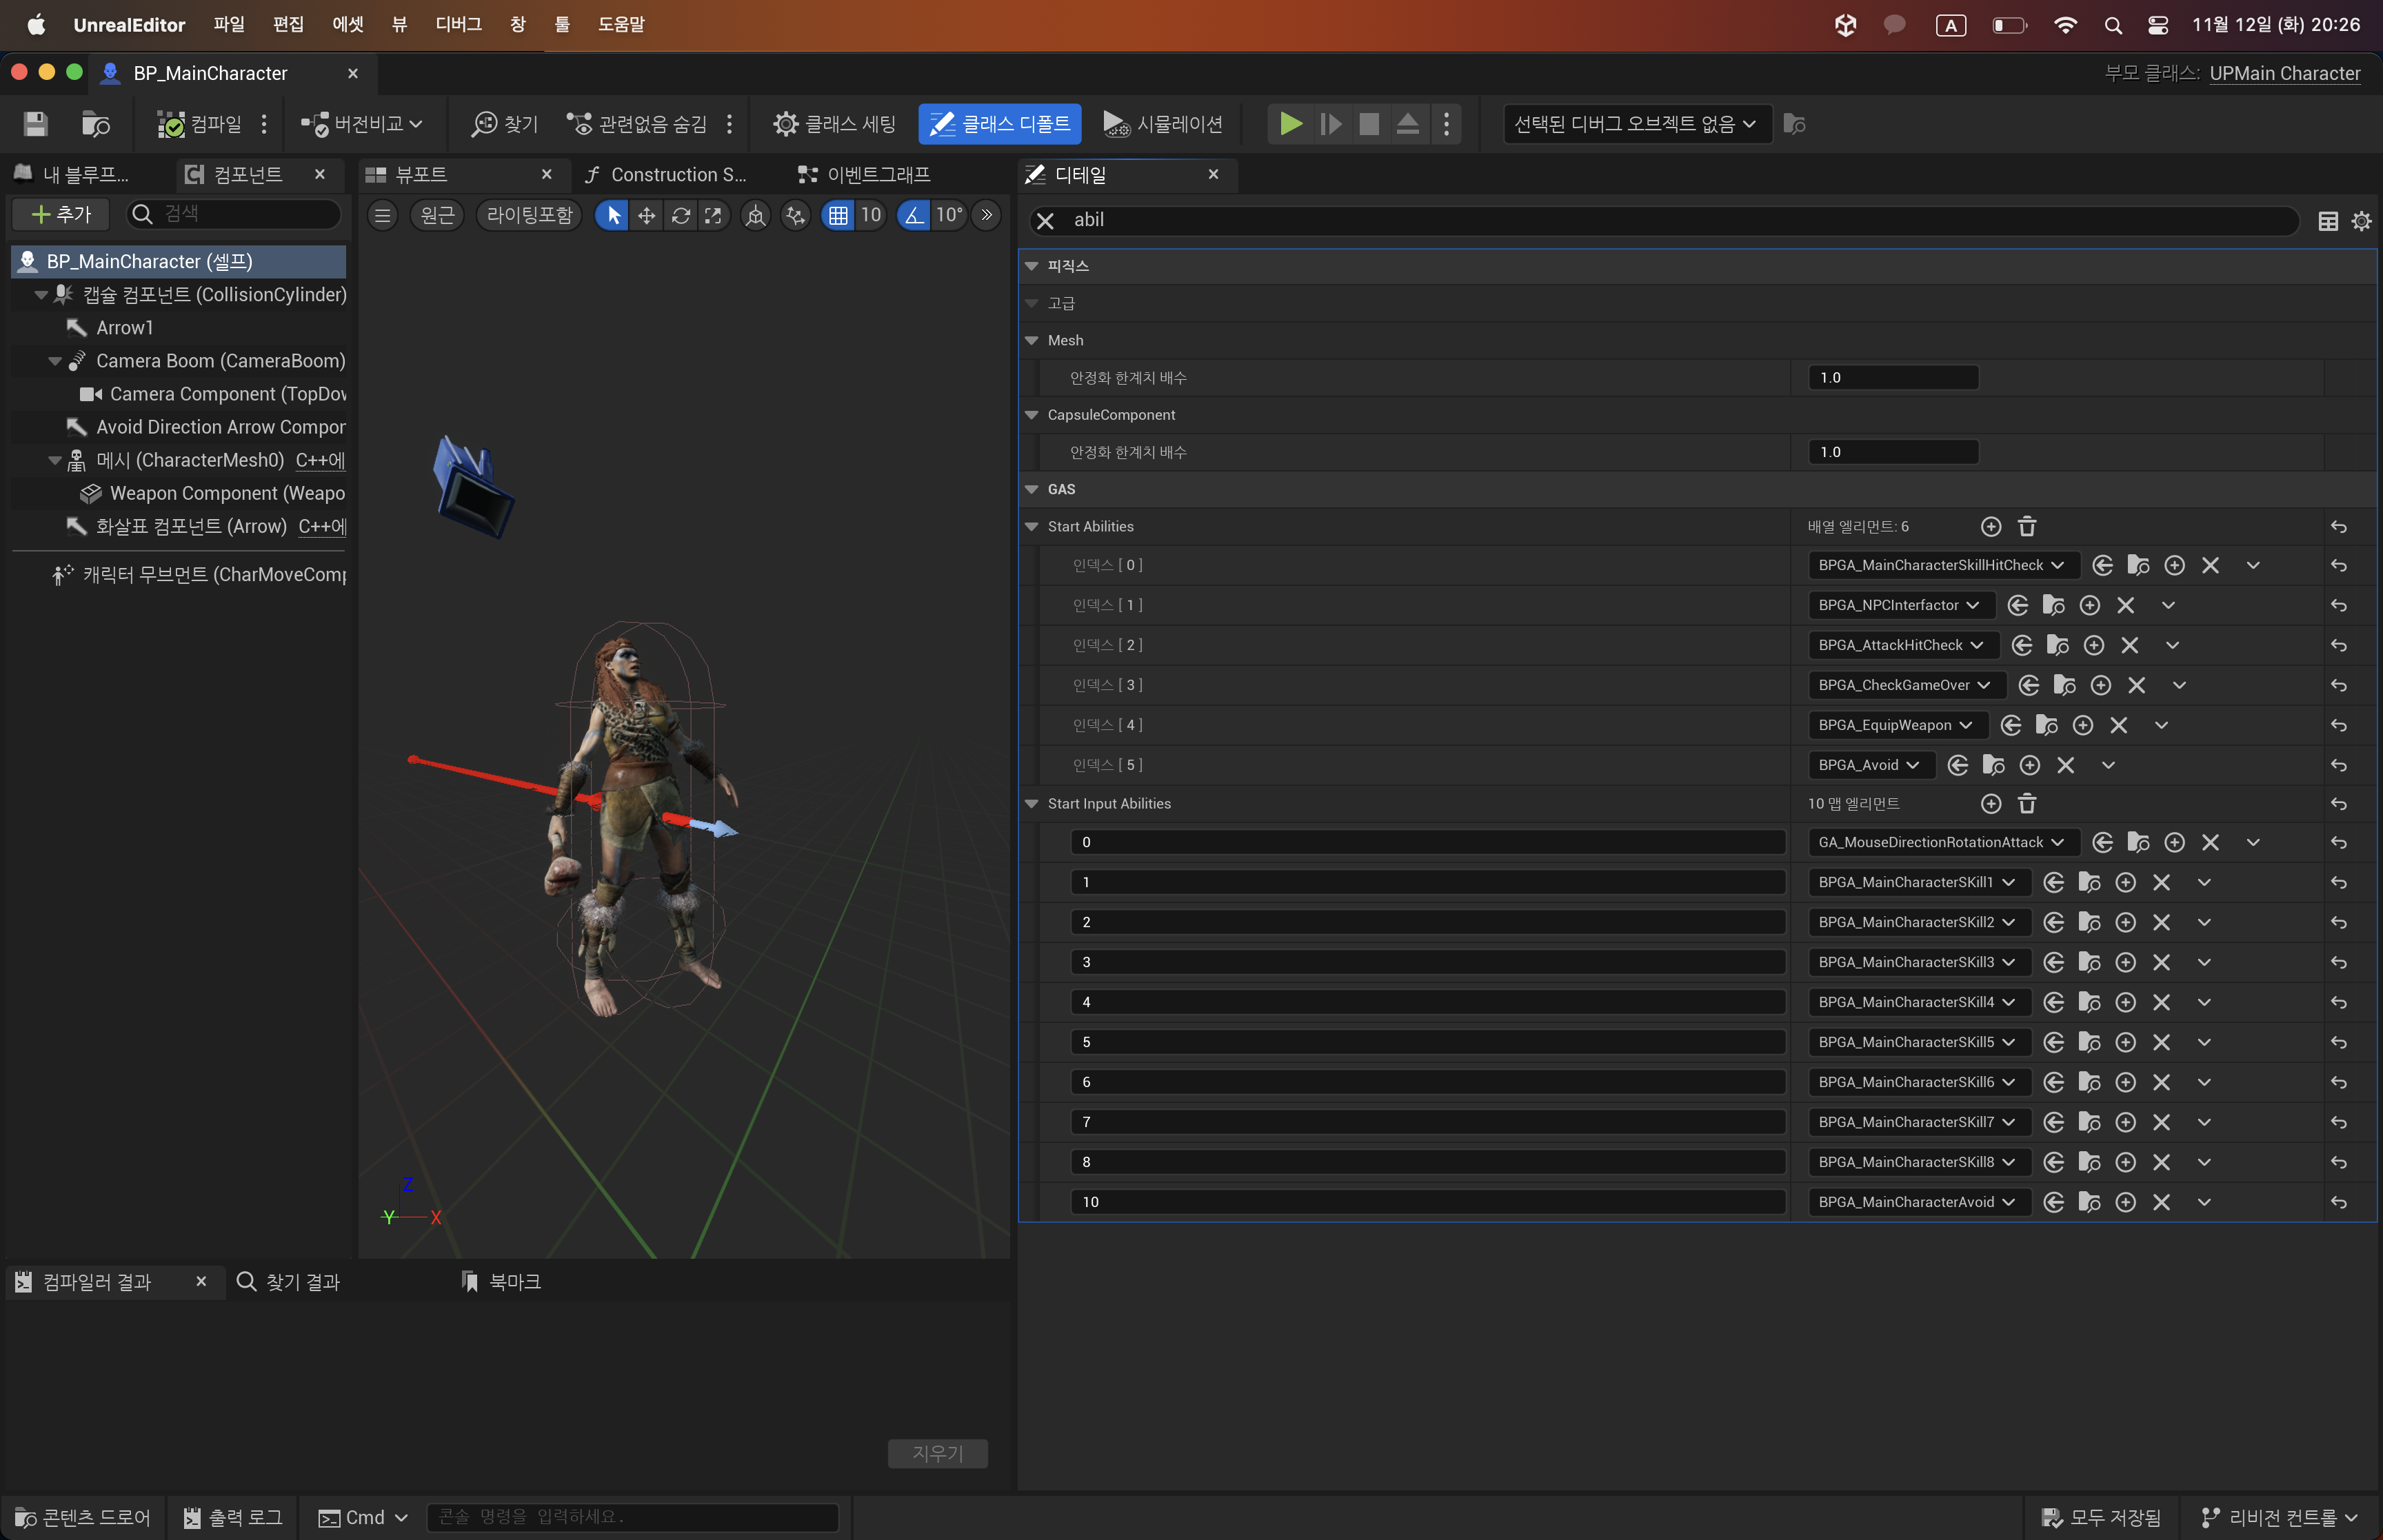
Task: Click the Browse to asset icon in toolbar
Action: (x=95, y=124)
